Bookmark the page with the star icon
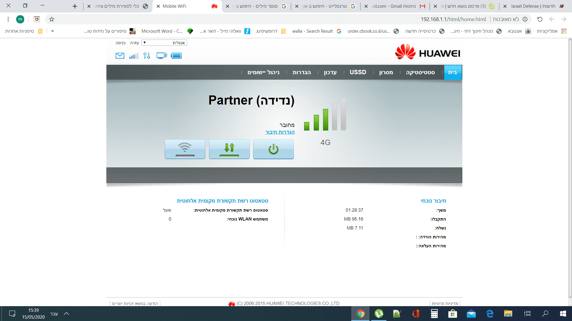 (52, 19)
